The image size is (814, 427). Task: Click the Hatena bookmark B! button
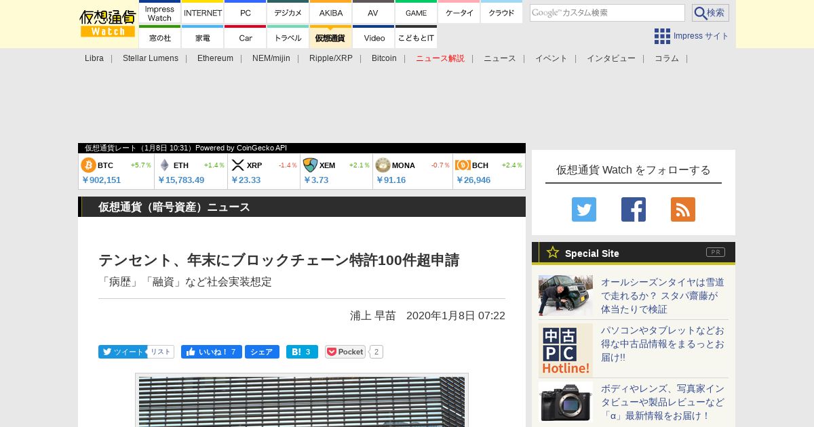tap(301, 352)
